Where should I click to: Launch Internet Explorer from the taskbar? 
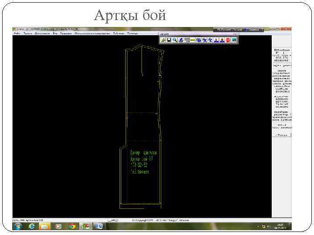pyautogui.click(x=32, y=226)
